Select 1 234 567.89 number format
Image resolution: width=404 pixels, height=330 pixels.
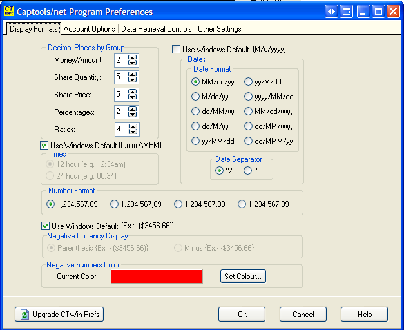[242, 204]
